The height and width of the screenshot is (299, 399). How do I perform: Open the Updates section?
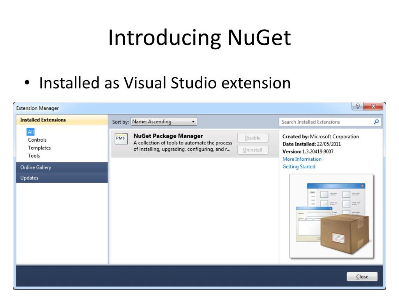coord(62,178)
